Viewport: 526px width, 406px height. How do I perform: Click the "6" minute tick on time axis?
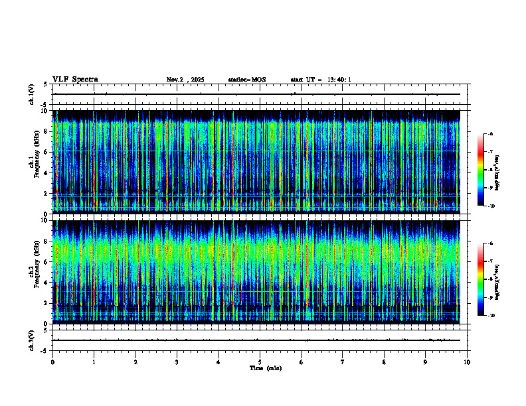click(x=302, y=362)
